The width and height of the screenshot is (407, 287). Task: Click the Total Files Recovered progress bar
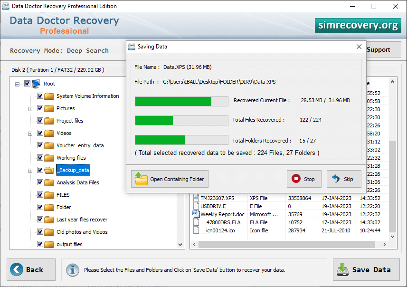pyautogui.click(x=181, y=121)
